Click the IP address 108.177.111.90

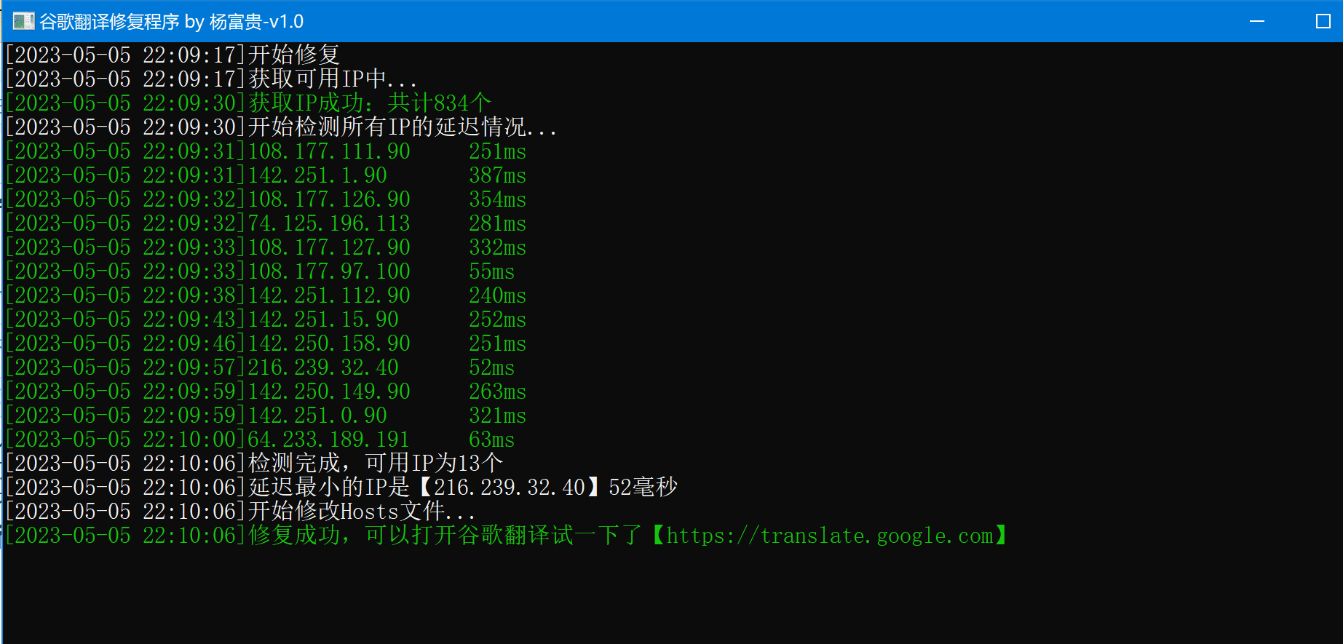click(x=329, y=151)
